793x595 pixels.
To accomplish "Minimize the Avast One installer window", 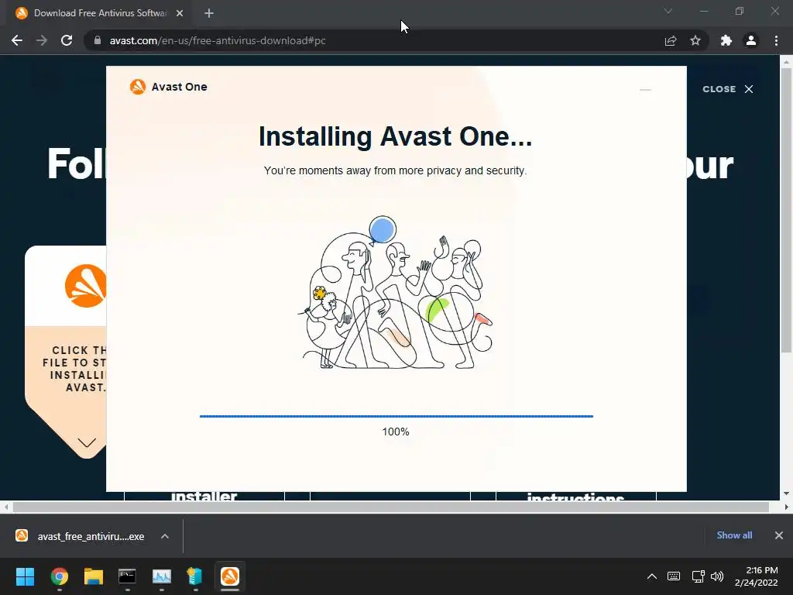I will coord(645,90).
